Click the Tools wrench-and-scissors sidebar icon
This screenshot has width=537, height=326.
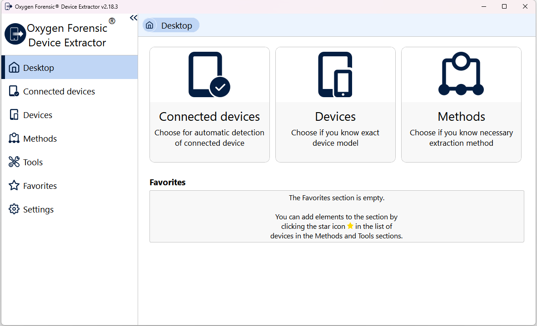point(14,162)
